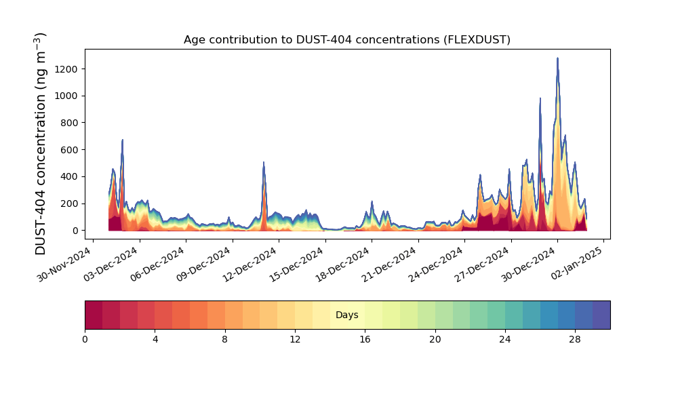Click the colorbar tick label 4
Image resolution: width=678 pixels, height=407 pixels.
155,340
